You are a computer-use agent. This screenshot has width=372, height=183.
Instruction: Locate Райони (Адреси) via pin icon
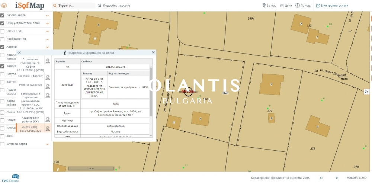pos(48,86)
